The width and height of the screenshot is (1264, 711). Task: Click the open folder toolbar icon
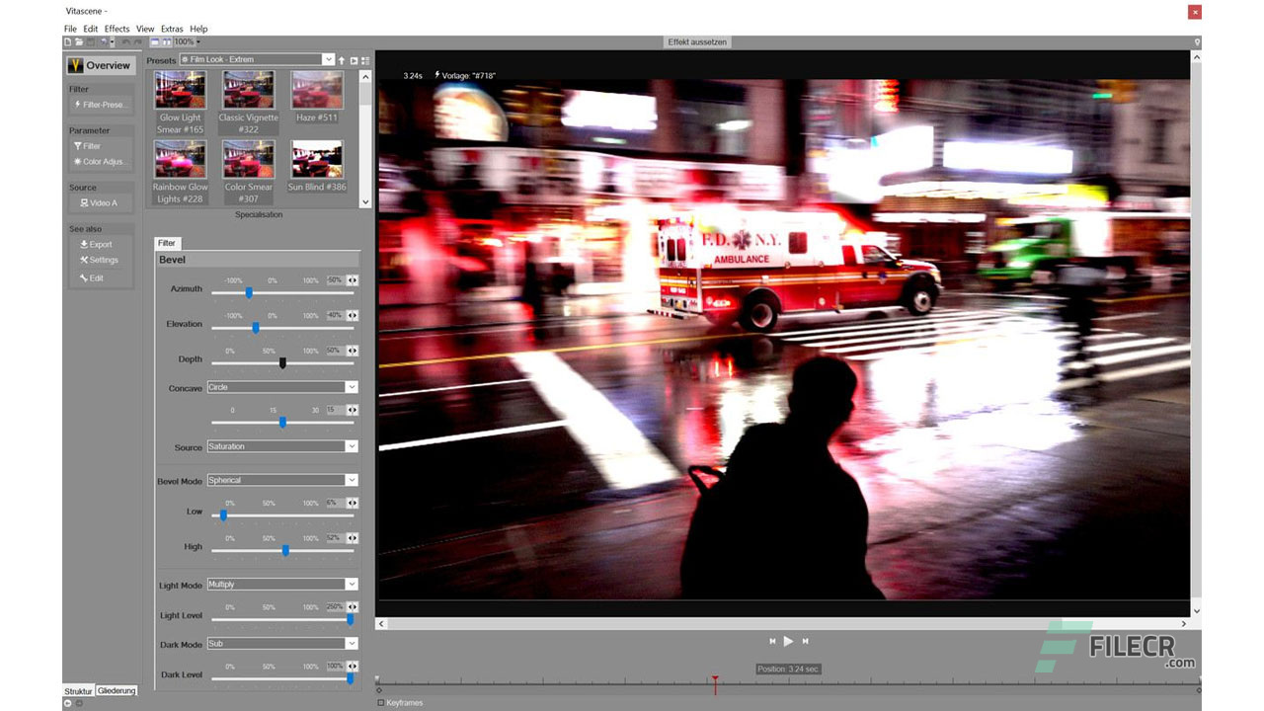[79, 42]
